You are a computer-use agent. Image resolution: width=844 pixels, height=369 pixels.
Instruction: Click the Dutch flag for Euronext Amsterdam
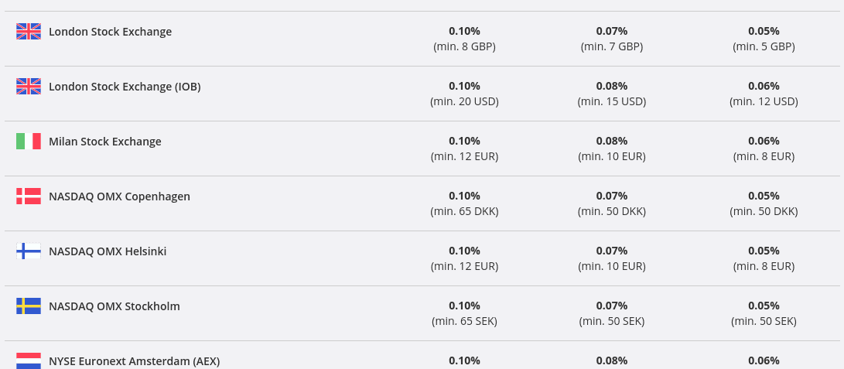point(29,360)
